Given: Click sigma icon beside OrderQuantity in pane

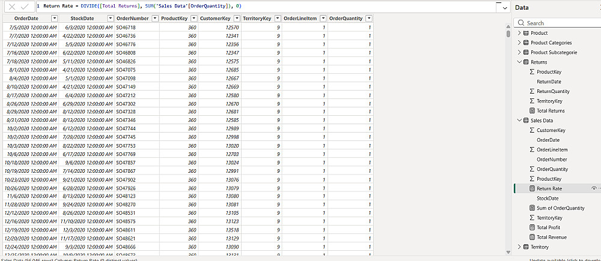Looking at the screenshot, I should (532, 169).
